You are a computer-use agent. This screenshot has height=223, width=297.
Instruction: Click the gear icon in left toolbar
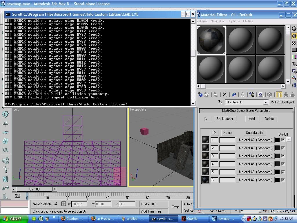point(5,114)
